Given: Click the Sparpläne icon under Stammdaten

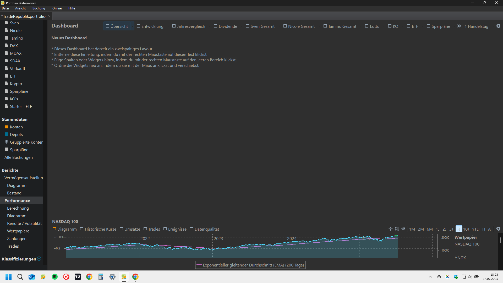Looking at the screenshot, I should (7, 150).
